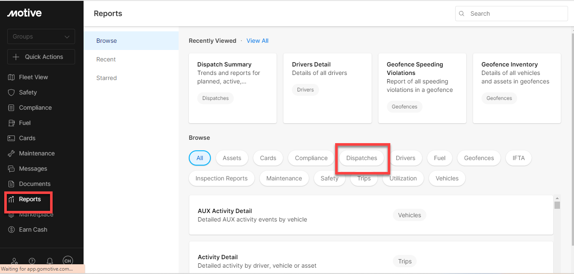Screen dimensions: 574x274
Task: Click the Reports chart icon
Action: click(x=11, y=199)
